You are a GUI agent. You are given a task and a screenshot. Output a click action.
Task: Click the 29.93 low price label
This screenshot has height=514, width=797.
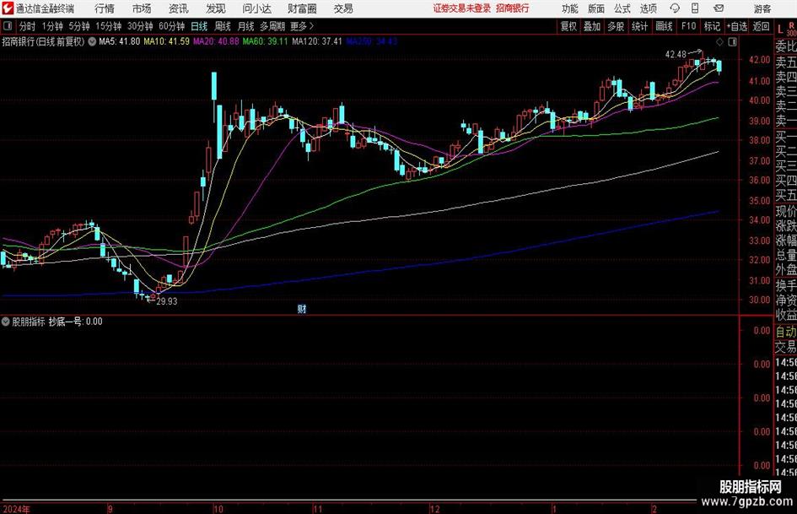[x=167, y=301]
